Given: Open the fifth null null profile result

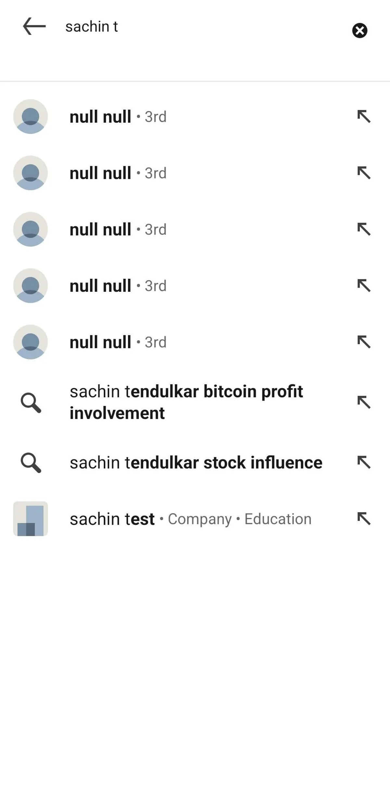Looking at the screenshot, I should 118,342.
